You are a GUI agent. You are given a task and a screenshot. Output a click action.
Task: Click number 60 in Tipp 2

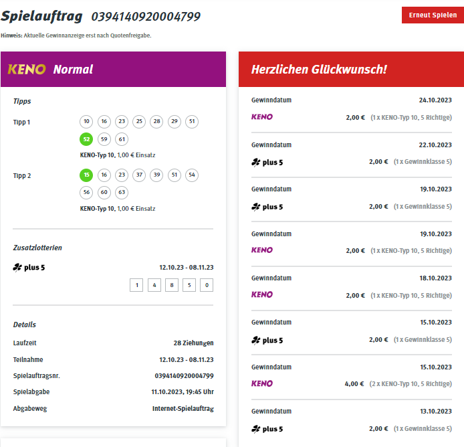pos(104,193)
